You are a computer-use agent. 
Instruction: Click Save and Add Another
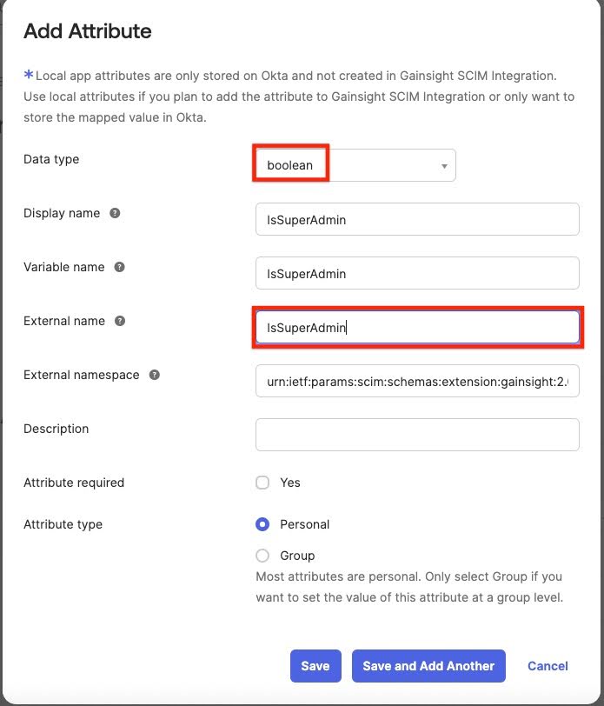pos(428,666)
